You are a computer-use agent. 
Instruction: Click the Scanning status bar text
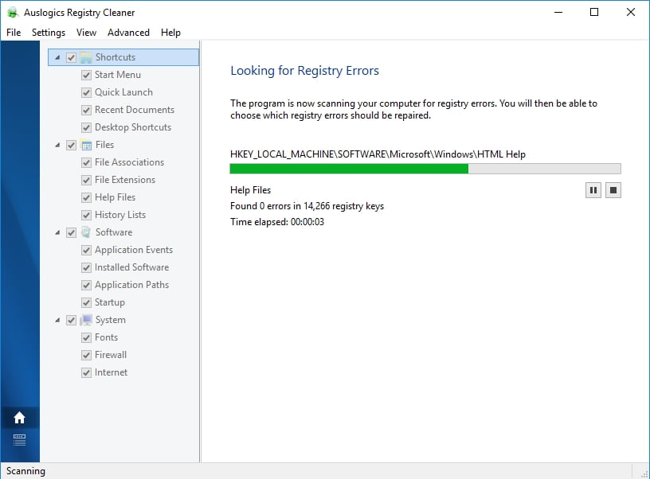click(25, 471)
